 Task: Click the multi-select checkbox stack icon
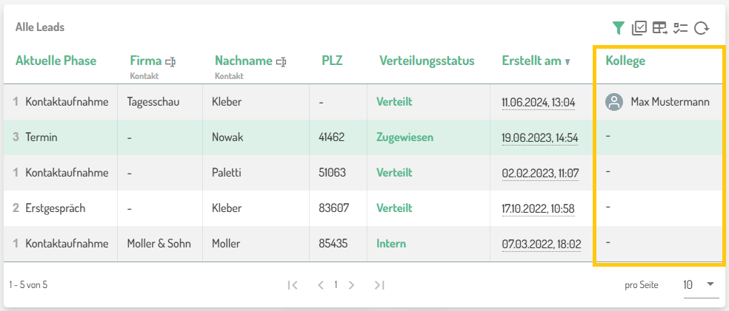coord(639,28)
